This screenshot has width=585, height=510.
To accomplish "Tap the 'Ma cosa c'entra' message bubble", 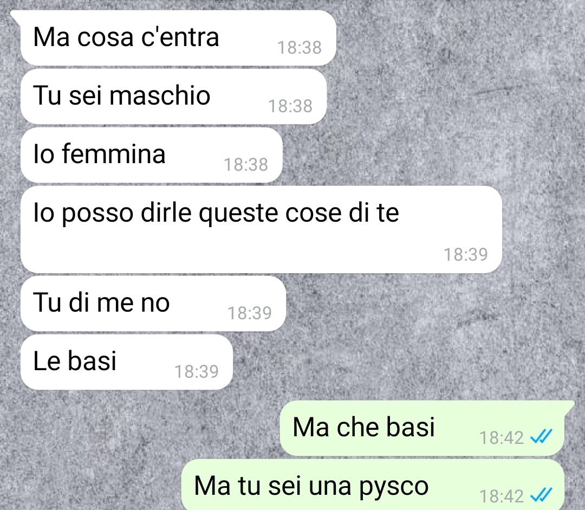I will tap(178, 38).
